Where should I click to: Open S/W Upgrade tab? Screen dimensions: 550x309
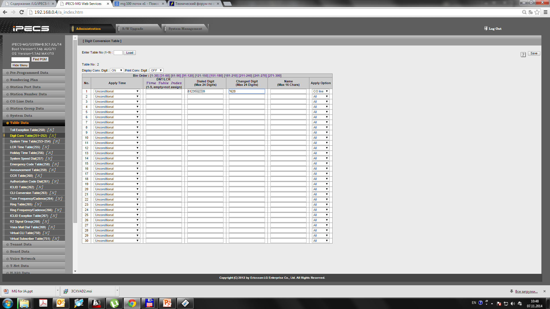tap(132, 29)
